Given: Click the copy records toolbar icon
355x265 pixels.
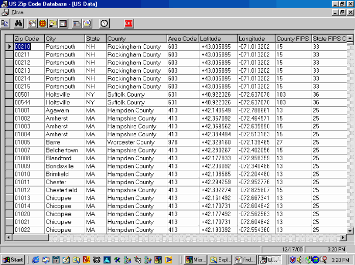Looking at the screenshot, I should coord(5,23).
